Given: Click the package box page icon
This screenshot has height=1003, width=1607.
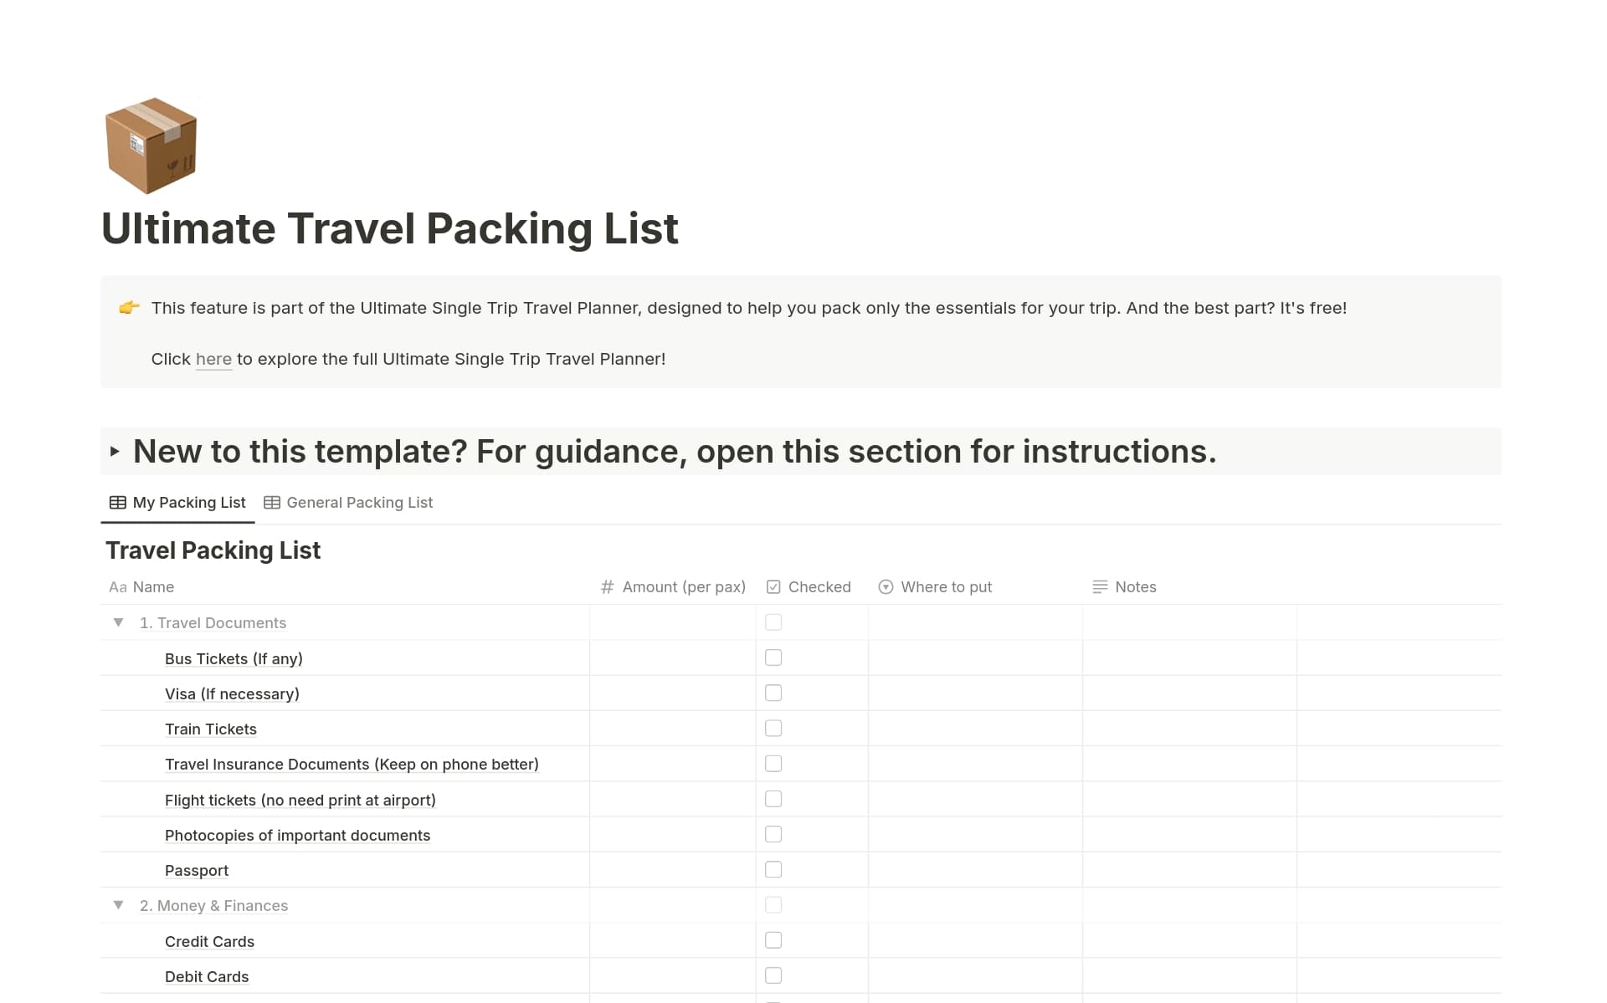Looking at the screenshot, I should [x=150, y=145].
